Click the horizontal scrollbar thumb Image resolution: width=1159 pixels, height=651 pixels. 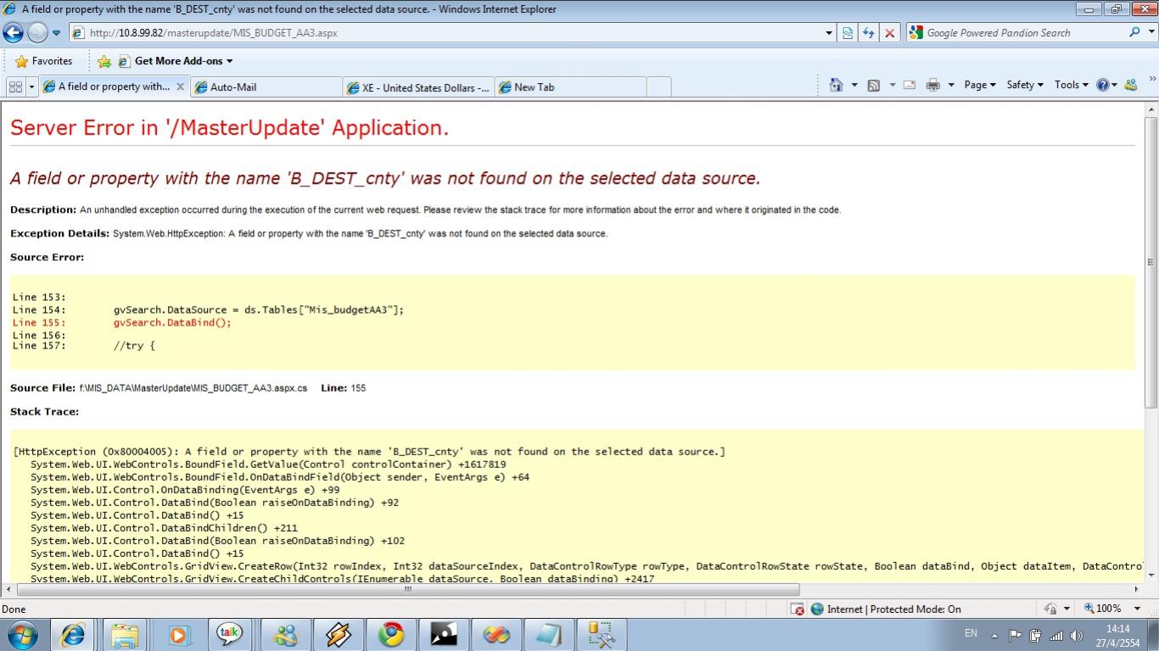[407, 589]
